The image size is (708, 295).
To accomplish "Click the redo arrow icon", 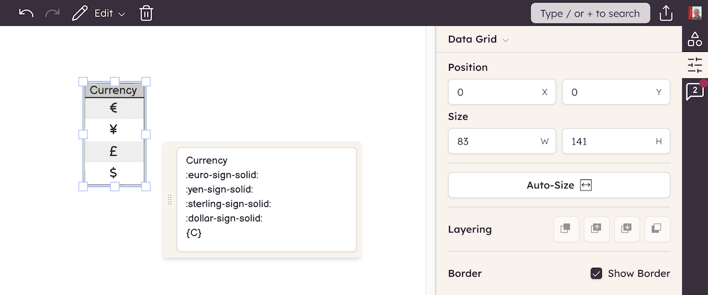I will (53, 13).
